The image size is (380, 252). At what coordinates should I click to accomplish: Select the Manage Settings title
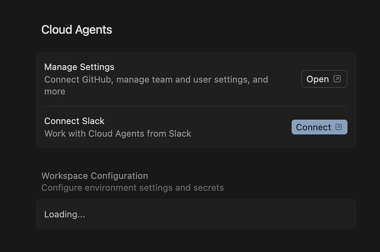(x=79, y=67)
